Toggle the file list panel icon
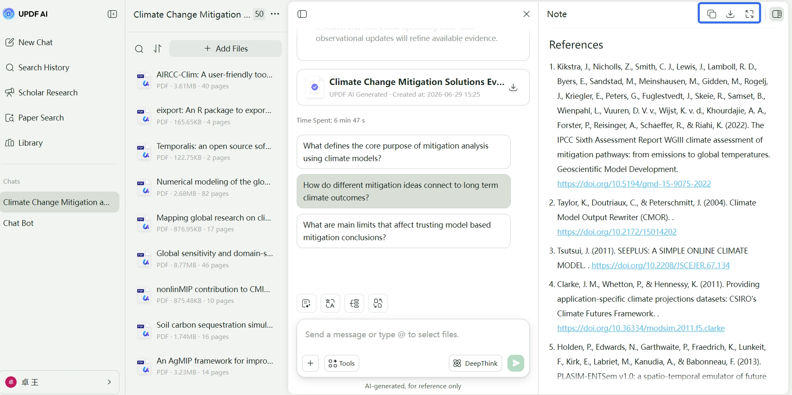Image resolution: width=792 pixels, height=395 pixels. (x=302, y=14)
